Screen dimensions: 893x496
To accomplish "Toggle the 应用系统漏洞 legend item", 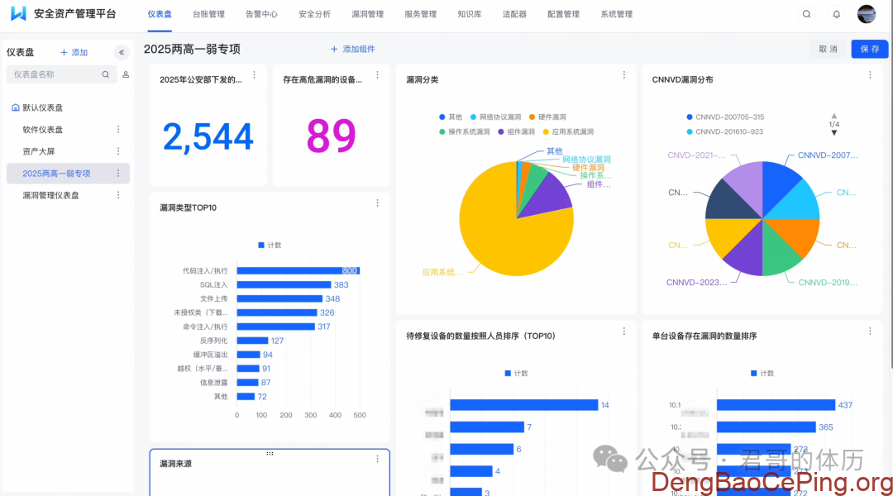I will point(566,131).
